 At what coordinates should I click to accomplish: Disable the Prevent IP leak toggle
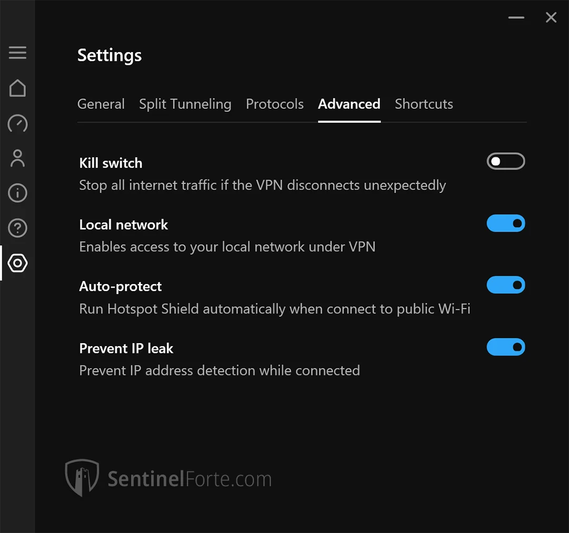(x=506, y=347)
